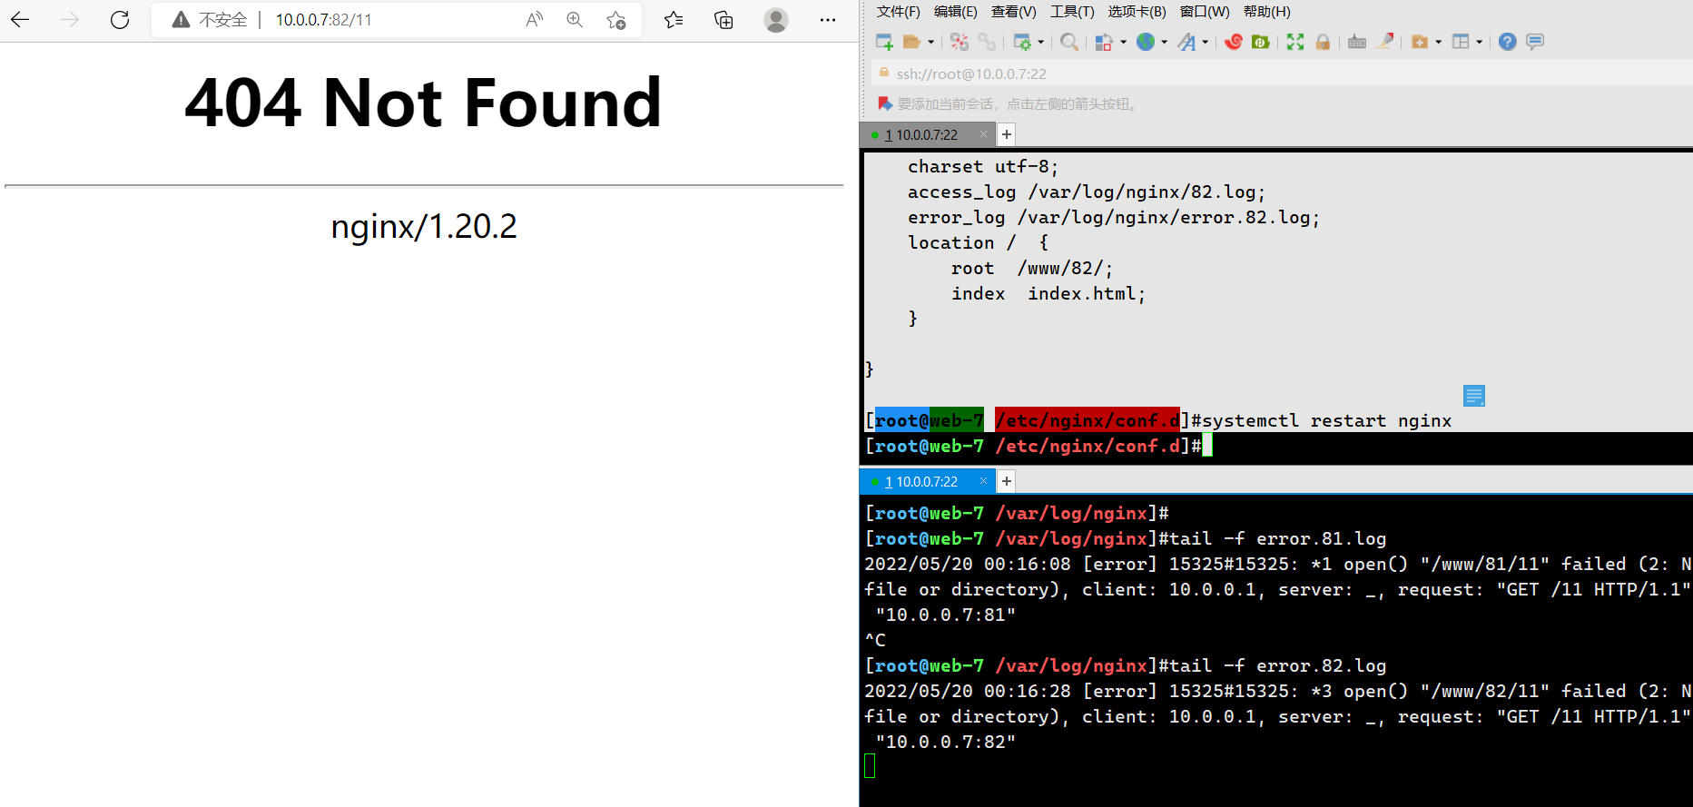Create a new session in Xshell toolbar

tap(884, 42)
